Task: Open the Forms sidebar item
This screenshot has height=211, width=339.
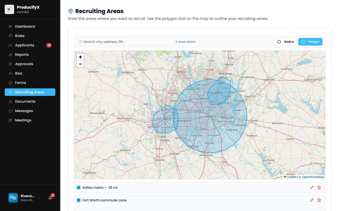Action: point(30,83)
